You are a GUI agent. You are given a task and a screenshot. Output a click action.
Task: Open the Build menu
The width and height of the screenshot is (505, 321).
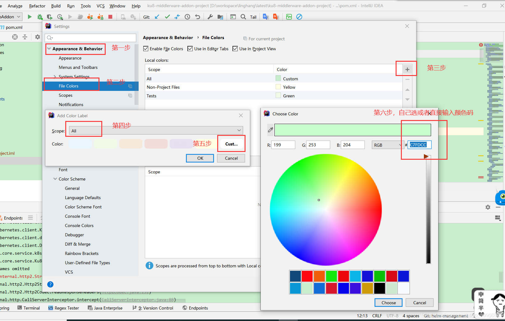(x=56, y=6)
